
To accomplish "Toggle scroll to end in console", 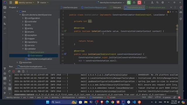I will coord(10,89).
